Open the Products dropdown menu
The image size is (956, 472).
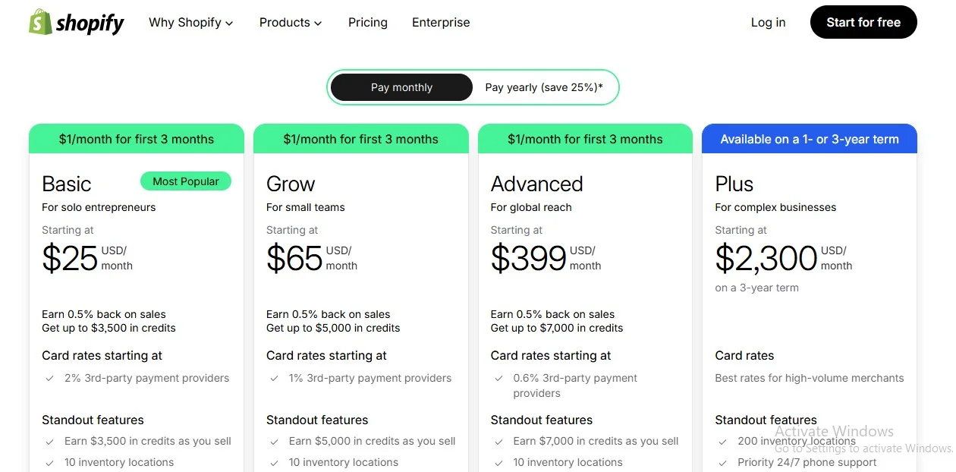pos(290,23)
